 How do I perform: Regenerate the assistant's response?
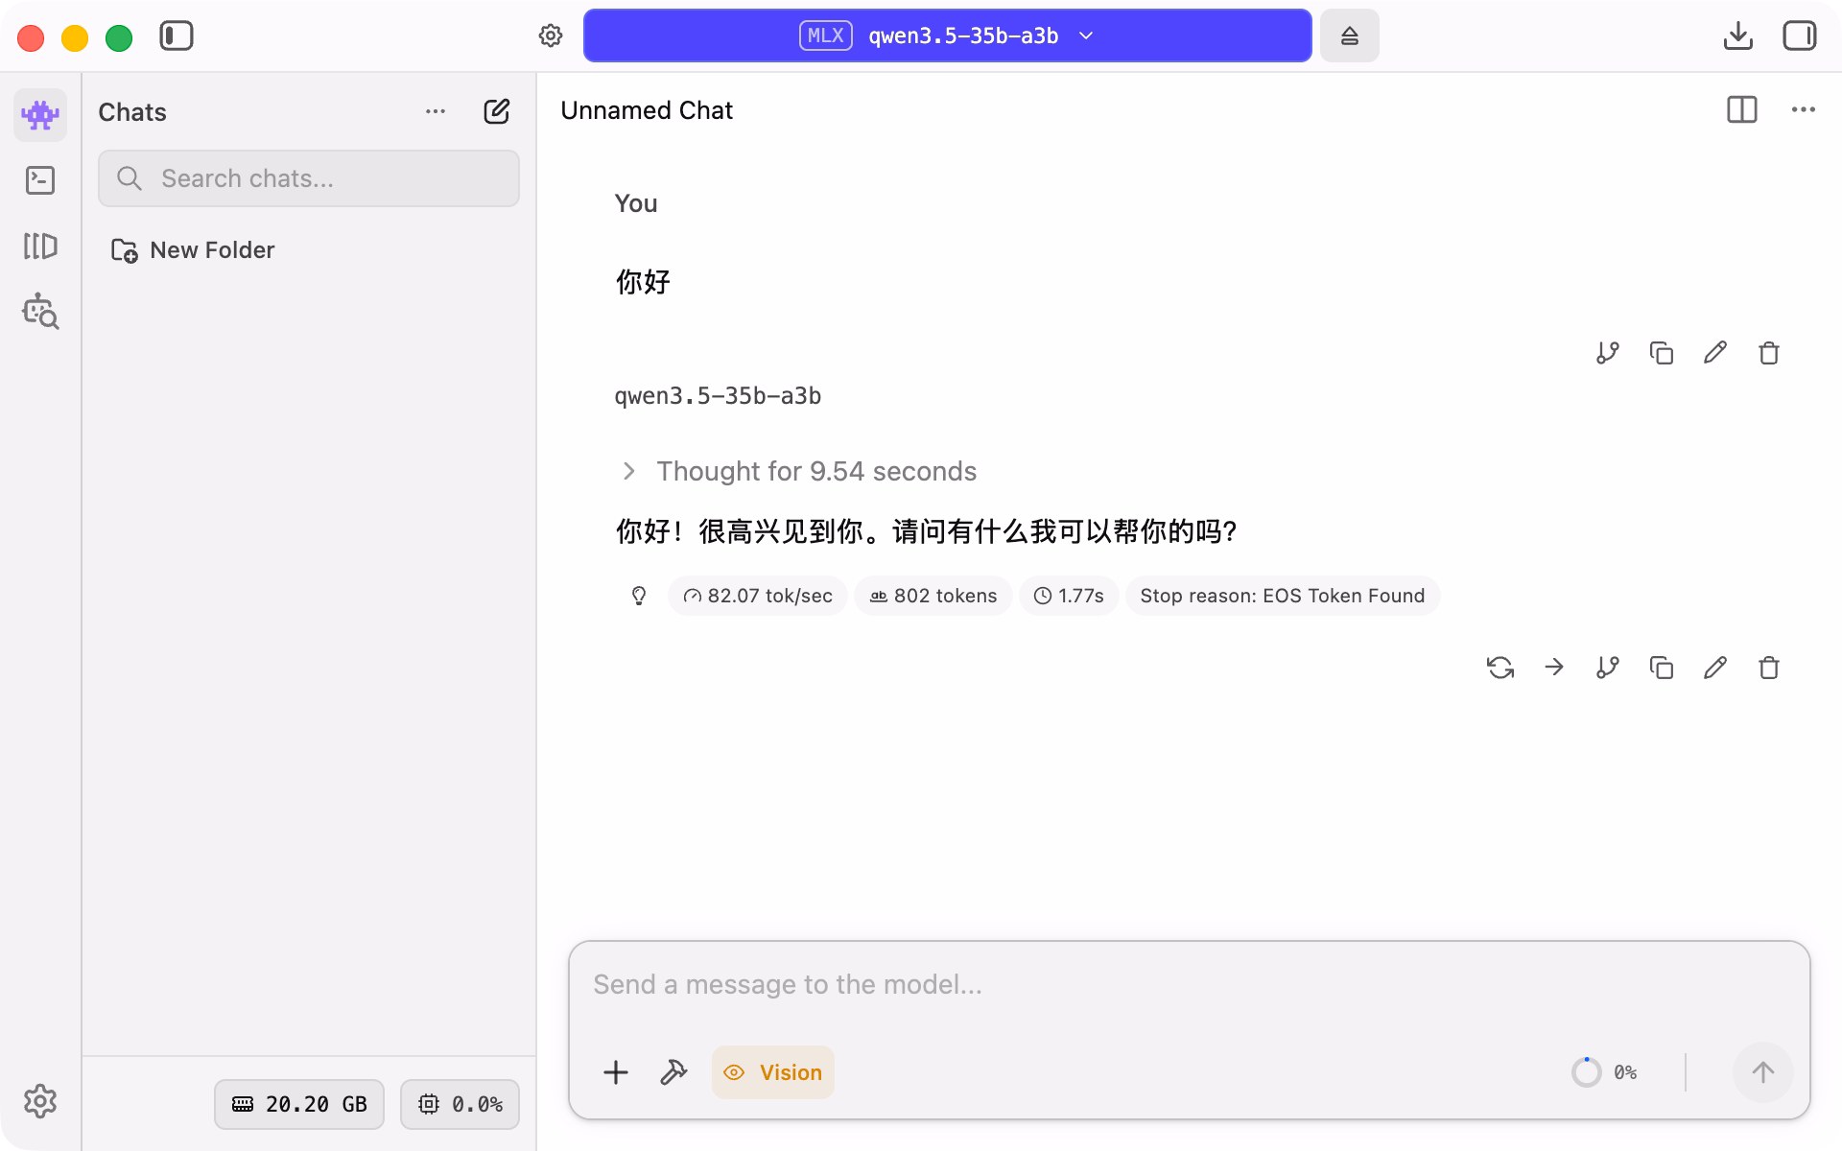pos(1500,668)
